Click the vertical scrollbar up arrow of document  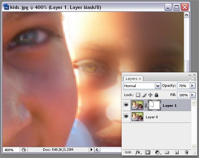pyautogui.click(x=187, y=15)
